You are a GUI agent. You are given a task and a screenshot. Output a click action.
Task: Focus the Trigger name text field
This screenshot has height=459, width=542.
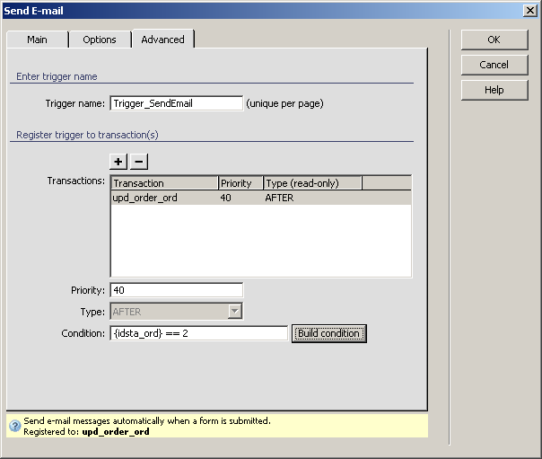click(176, 103)
